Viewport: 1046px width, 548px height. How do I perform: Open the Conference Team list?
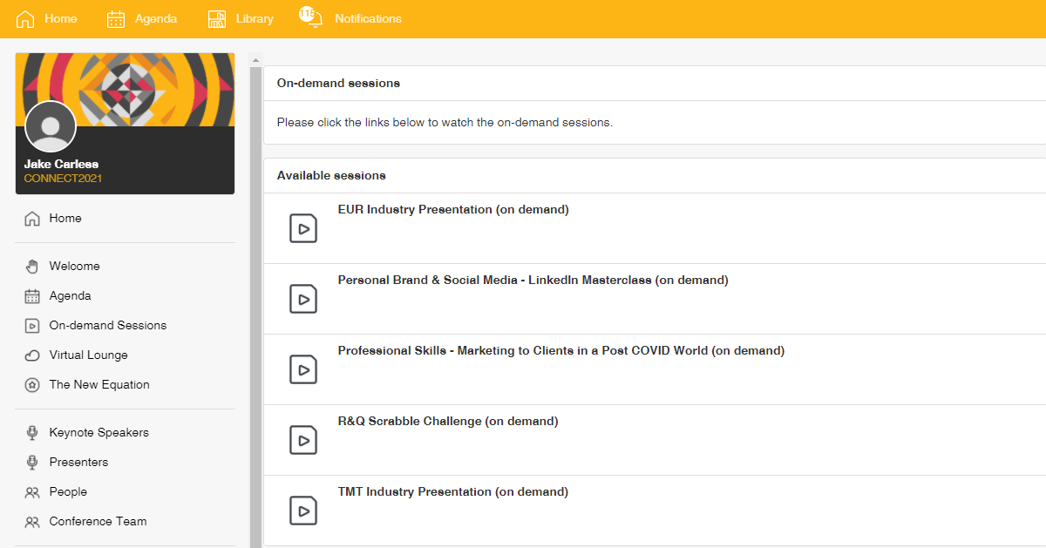pos(98,521)
